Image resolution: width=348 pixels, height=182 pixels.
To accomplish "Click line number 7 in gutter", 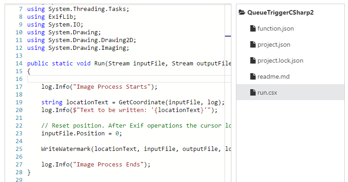I will pos(21,9).
